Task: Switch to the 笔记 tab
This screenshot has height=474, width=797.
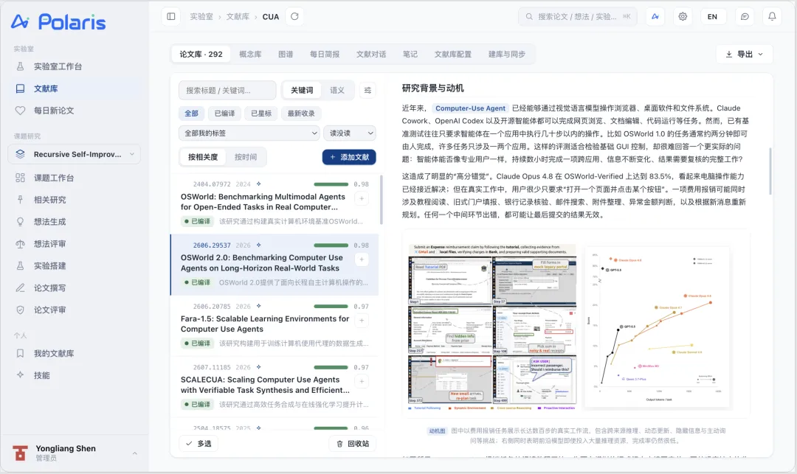Action: coord(410,55)
